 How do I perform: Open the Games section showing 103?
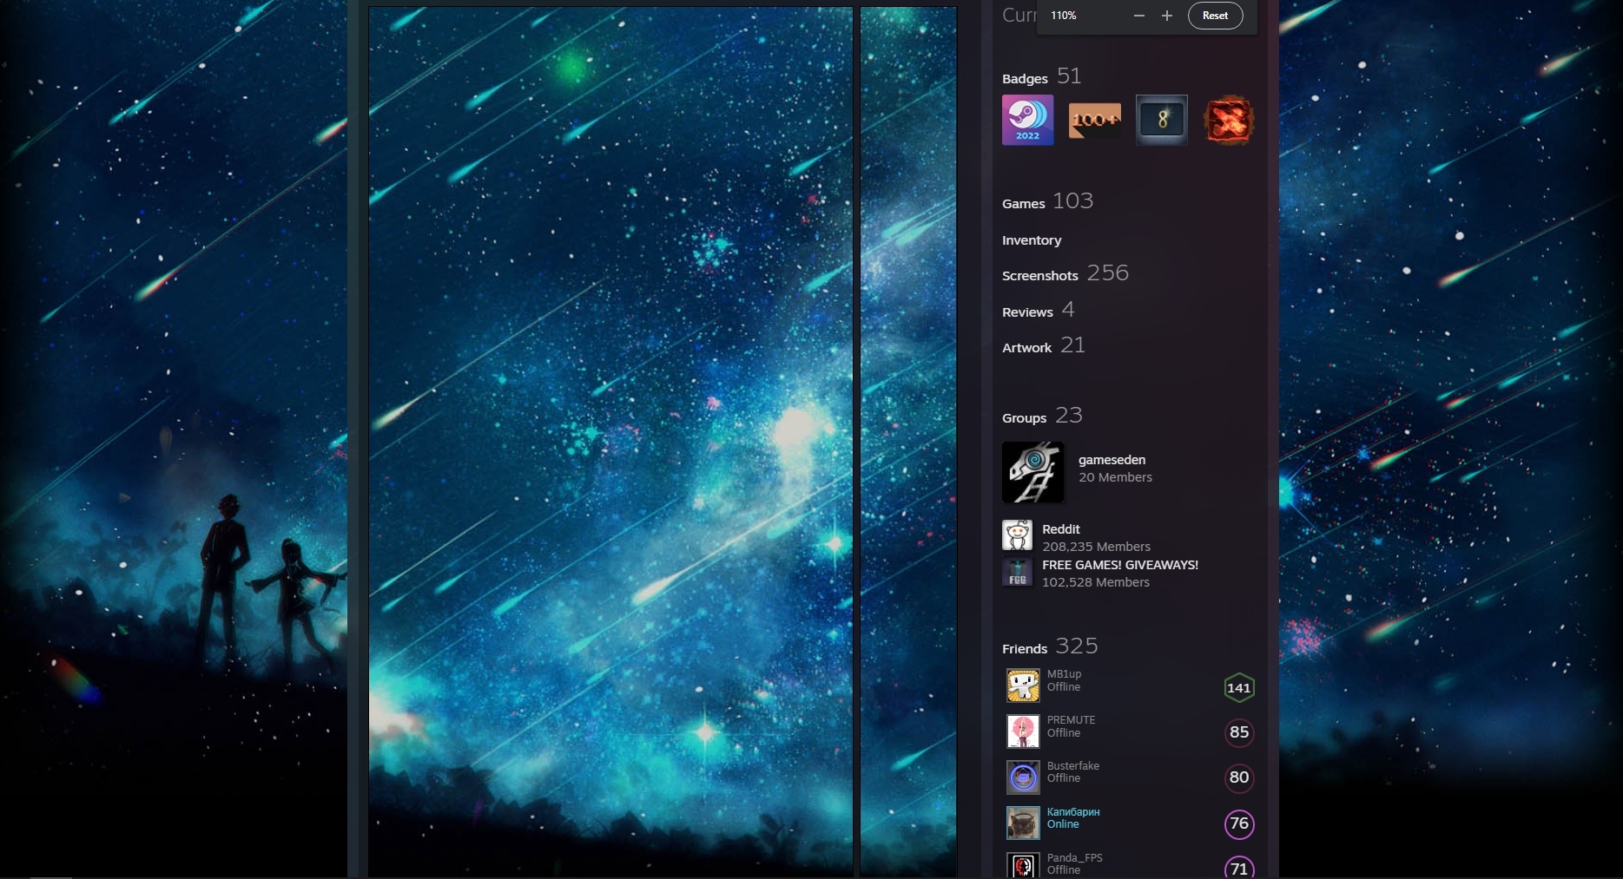1024,203
